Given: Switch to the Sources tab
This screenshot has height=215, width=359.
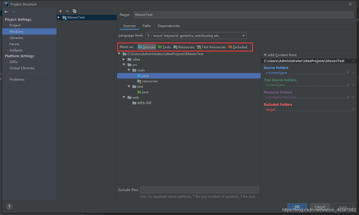Looking at the screenshot, I should pyautogui.click(x=129, y=26).
